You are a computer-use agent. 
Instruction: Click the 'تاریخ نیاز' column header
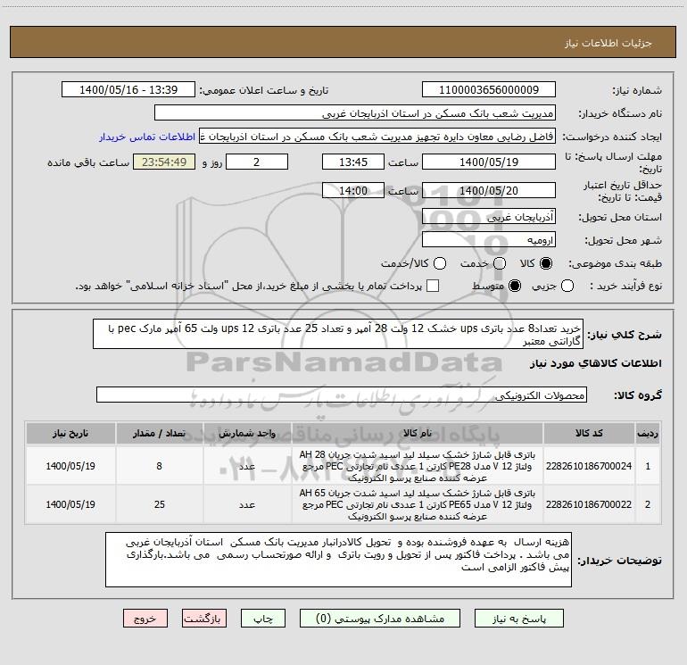70,433
